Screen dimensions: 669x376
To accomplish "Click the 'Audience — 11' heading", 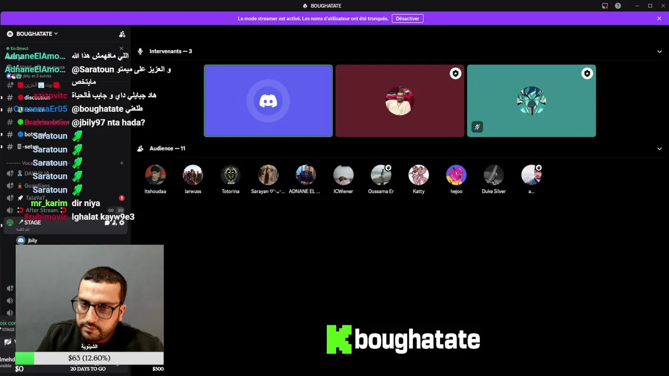I will [x=167, y=148].
